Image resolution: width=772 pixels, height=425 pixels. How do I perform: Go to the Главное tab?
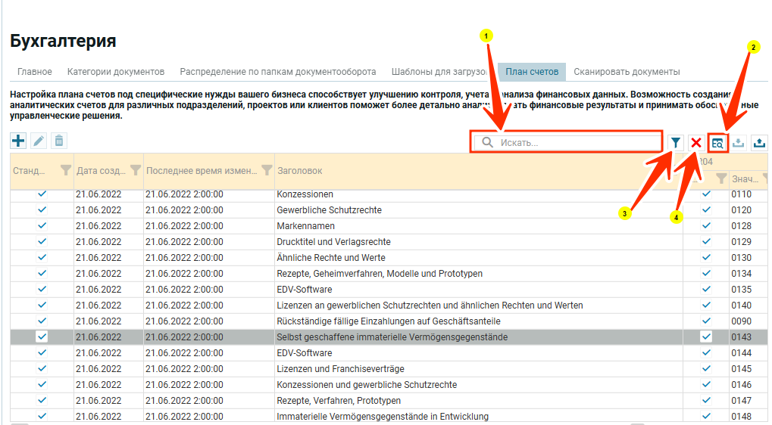[x=35, y=72]
